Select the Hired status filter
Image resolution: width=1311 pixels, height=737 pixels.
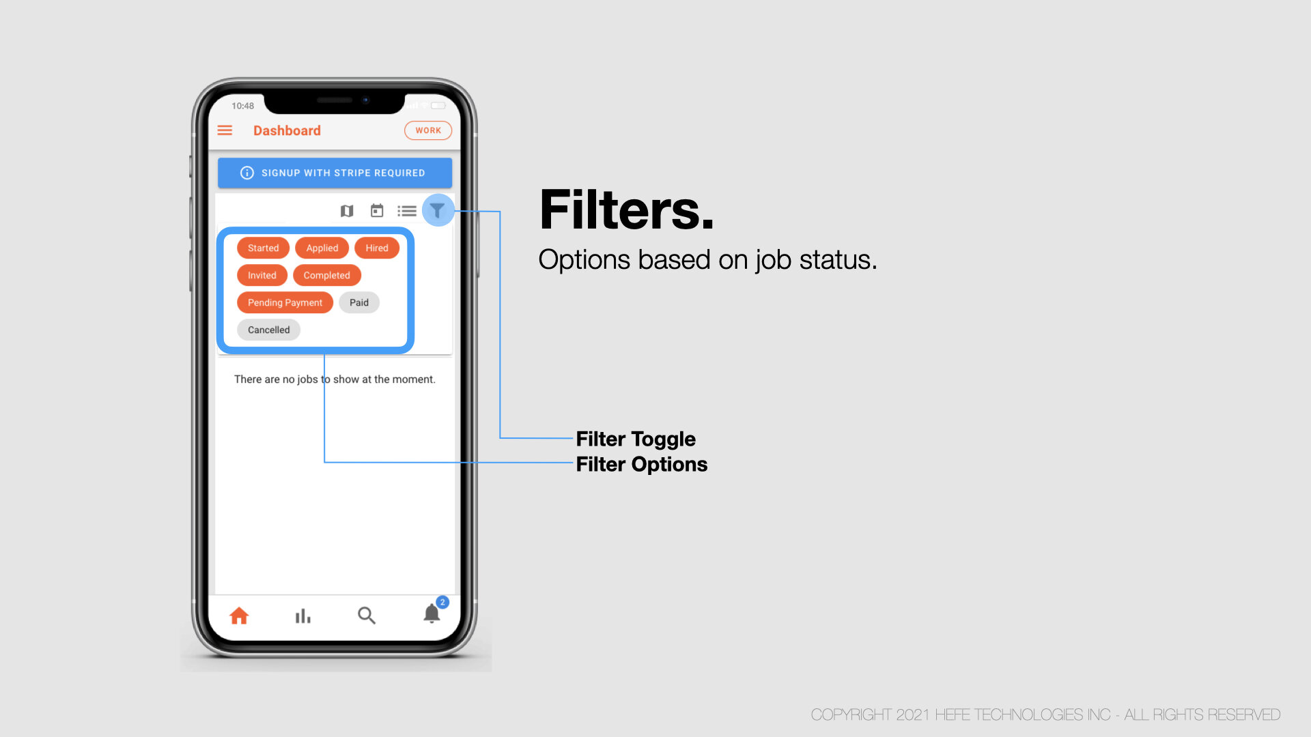376,248
